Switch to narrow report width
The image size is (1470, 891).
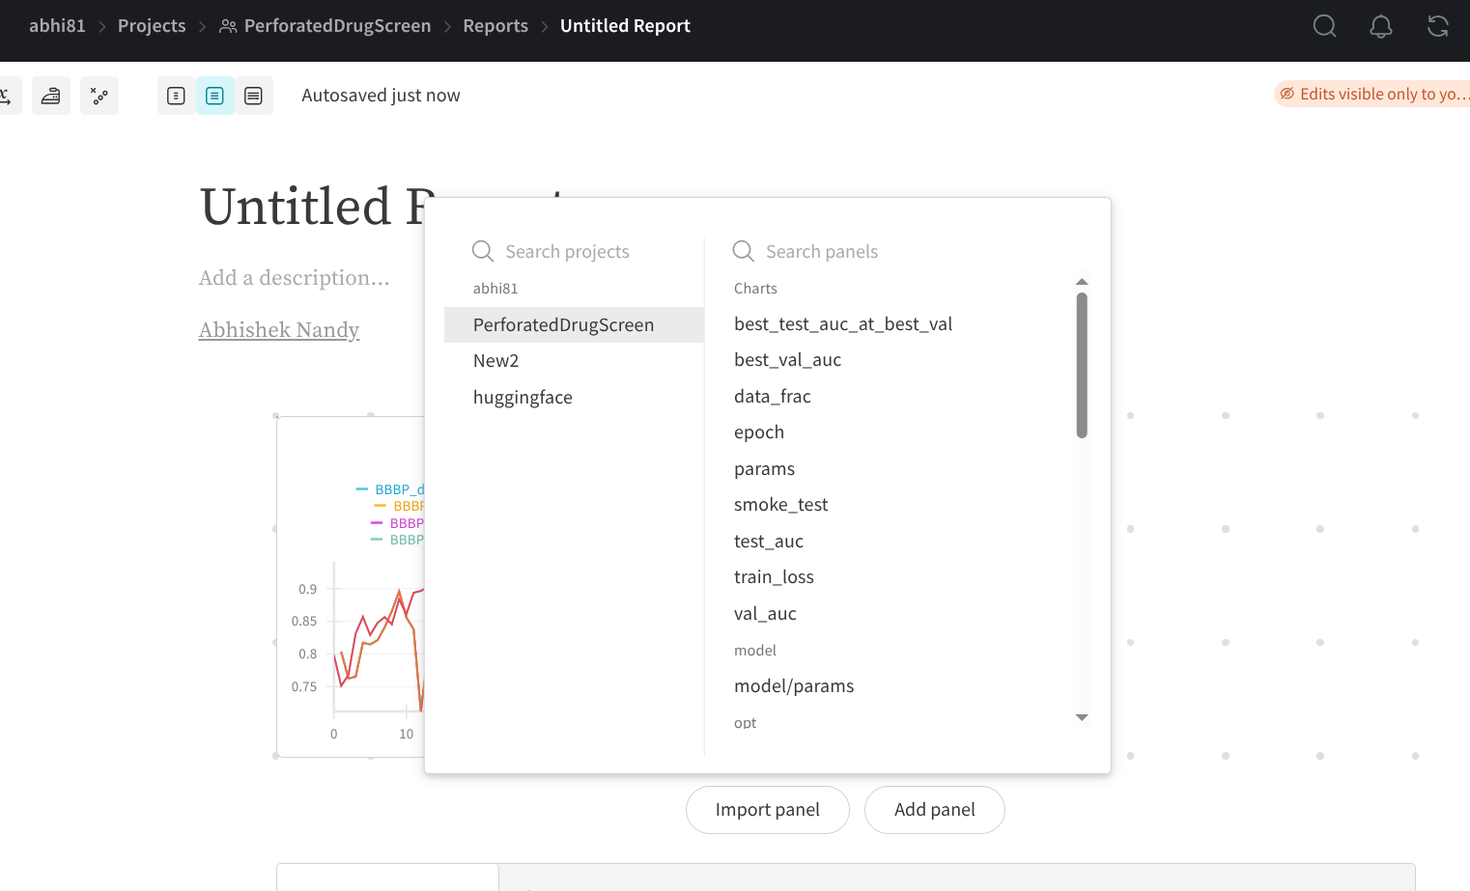point(176,96)
